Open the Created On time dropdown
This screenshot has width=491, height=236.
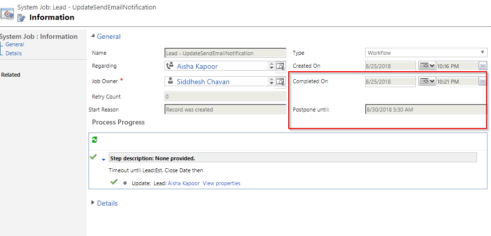[x=483, y=66]
